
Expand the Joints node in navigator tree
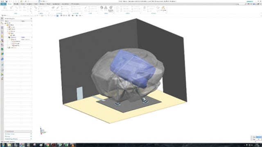(x=8, y=29)
